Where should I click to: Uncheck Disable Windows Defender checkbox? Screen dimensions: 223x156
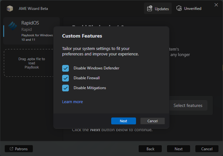click(x=65, y=68)
